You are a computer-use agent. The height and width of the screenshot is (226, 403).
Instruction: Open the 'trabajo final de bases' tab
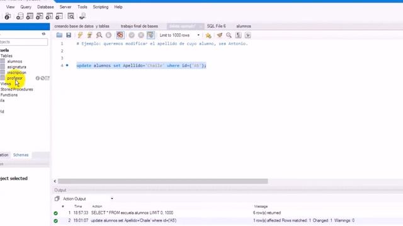pyautogui.click(x=139, y=26)
